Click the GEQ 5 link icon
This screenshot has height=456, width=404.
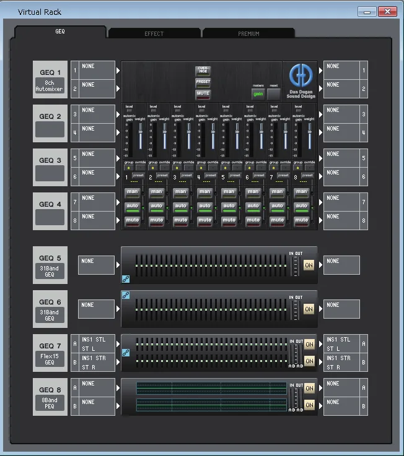pyautogui.click(x=126, y=279)
